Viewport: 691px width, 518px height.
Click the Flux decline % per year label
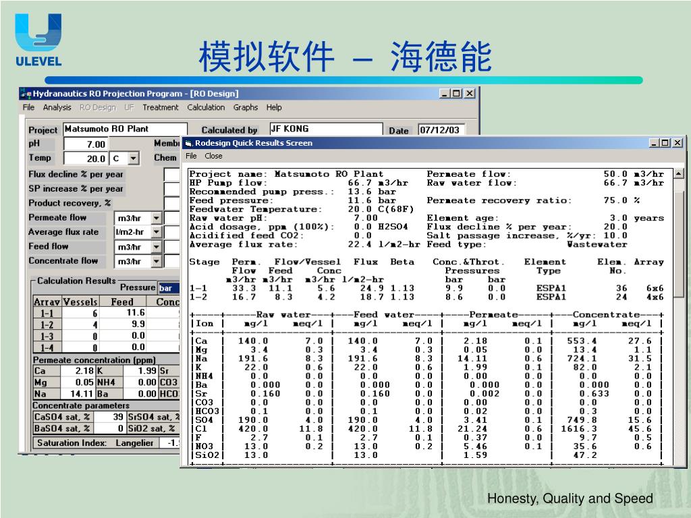[x=76, y=175]
